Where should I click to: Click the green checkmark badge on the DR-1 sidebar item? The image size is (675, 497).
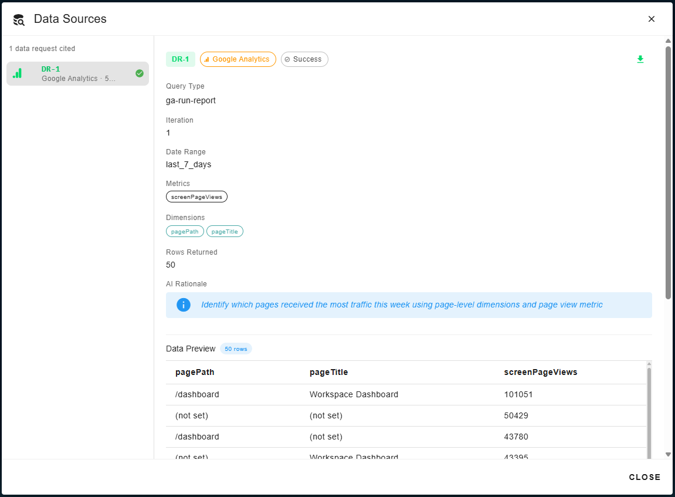pos(140,73)
